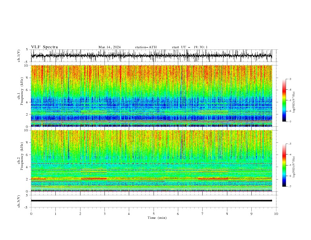Click the time axis tick label '2'
Viewport: 311px width, 240px height.
tap(80, 214)
